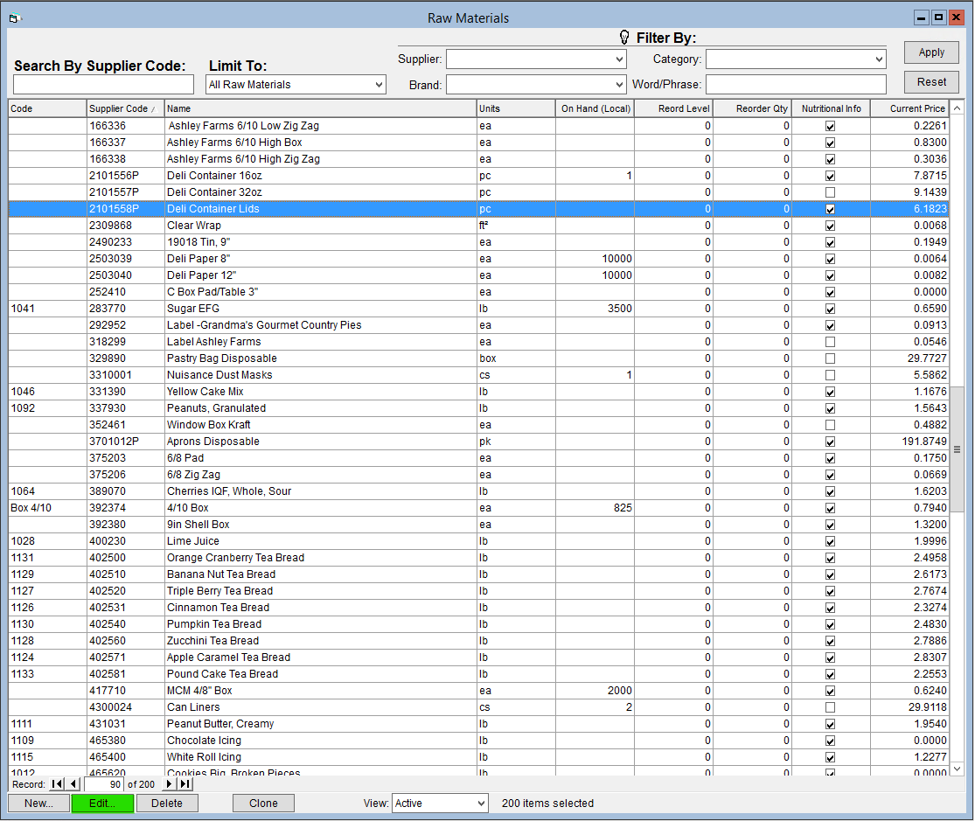Go to next record arrow
The height and width of the screenshot is (821, 975).
pos(169,784)
